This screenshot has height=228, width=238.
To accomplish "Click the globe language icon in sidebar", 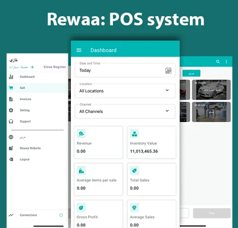I will [11, 137].
